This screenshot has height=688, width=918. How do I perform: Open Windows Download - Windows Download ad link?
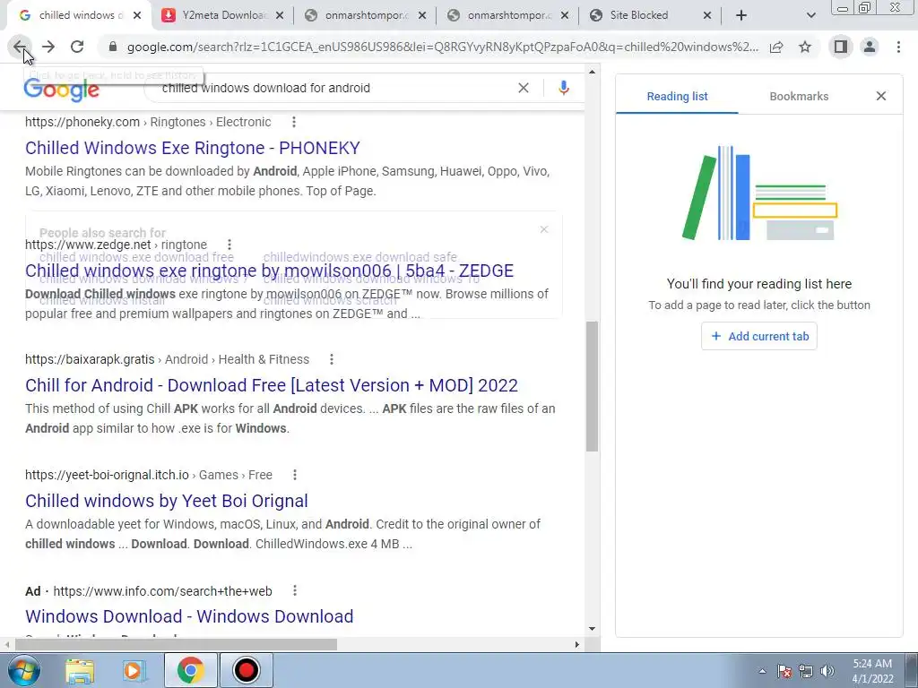[189, 616]
